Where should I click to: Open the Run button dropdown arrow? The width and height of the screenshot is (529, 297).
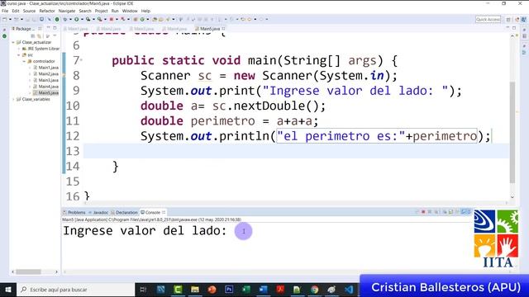(x=82, y=19)
